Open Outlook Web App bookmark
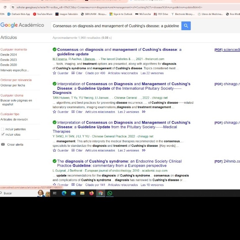 pos(19,14)
